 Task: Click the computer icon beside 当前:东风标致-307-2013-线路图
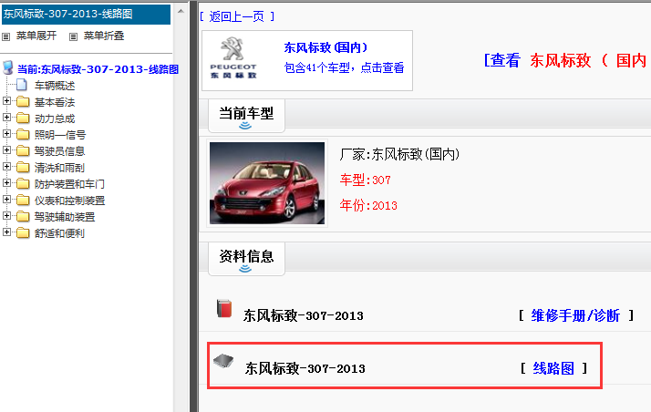coord(8,67)
